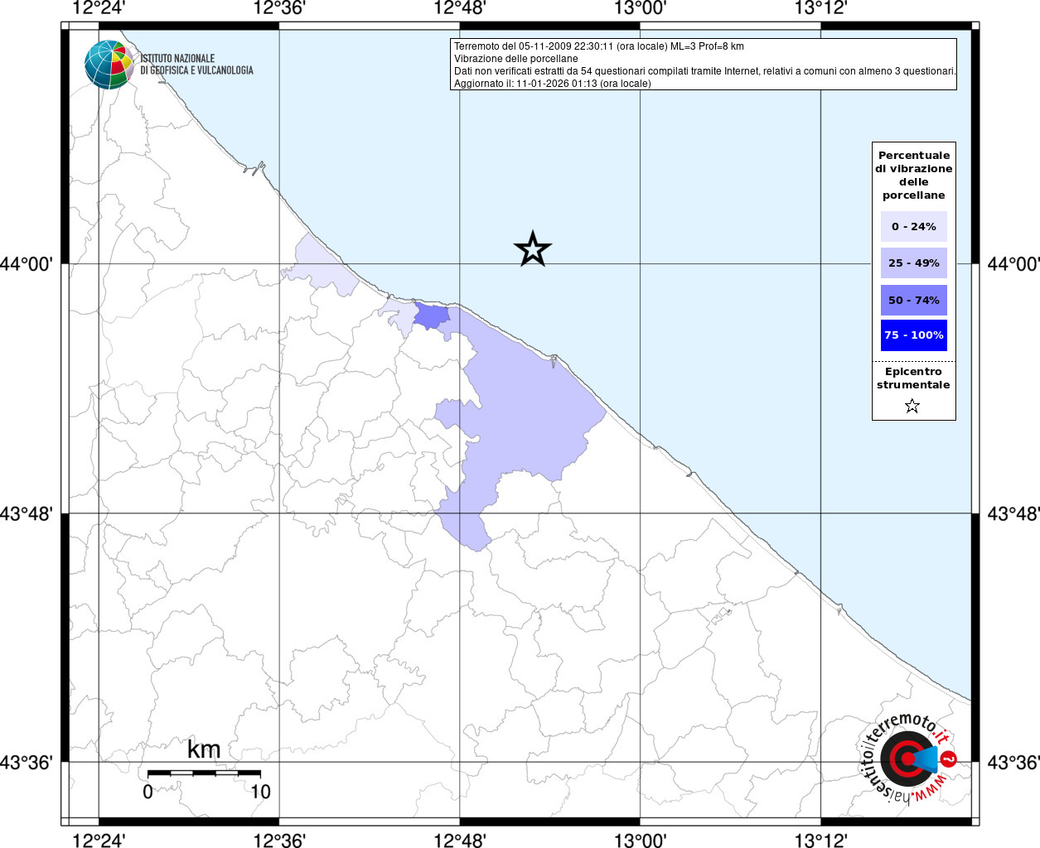Click the '0' scale bar value
The image size is (1040, 848).
(x=148, y=792)
